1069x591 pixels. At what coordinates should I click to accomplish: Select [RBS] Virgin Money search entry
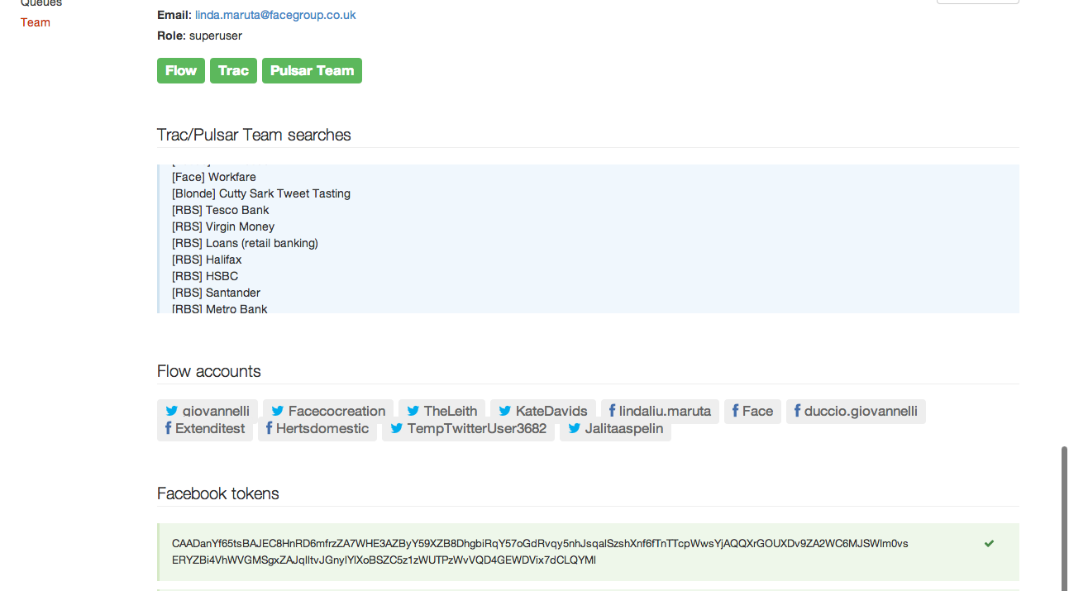tap(223, 226)
